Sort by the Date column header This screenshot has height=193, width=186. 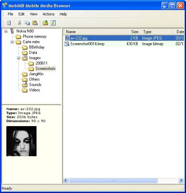click(179, 32)
